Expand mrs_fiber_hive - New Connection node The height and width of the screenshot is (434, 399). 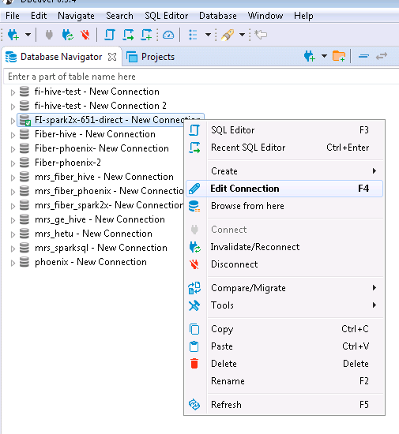(13, 178)
